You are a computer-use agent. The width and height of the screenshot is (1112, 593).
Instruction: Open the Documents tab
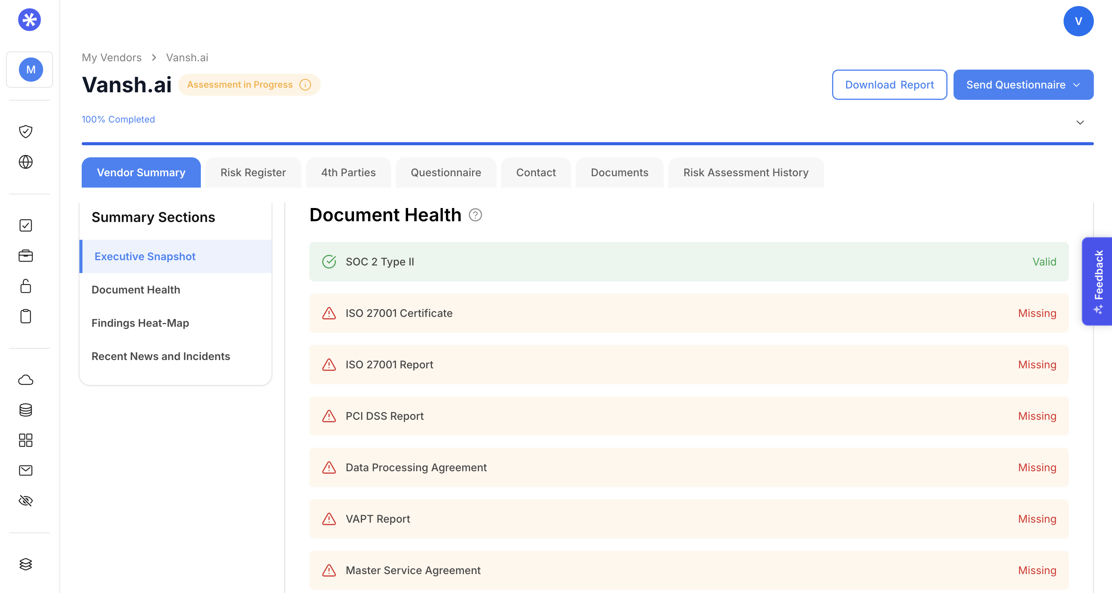coord(619,172)
